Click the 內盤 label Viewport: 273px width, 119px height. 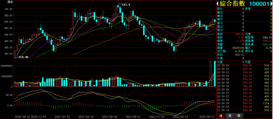point(248,62)
